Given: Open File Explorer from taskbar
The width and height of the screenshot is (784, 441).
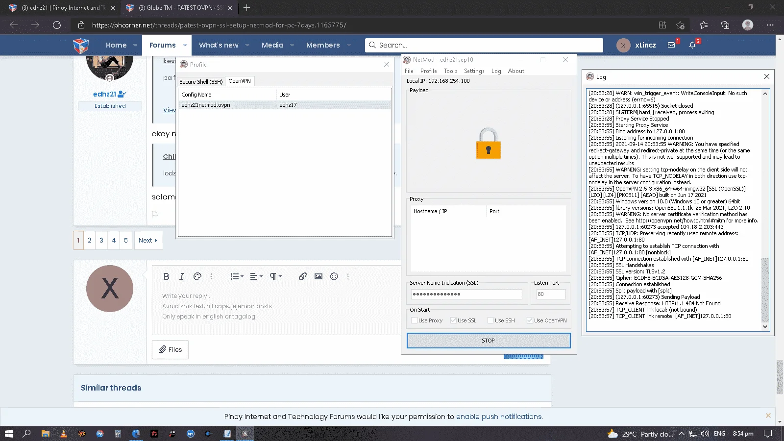Looking at the screenshot, I should click(45, 434).
